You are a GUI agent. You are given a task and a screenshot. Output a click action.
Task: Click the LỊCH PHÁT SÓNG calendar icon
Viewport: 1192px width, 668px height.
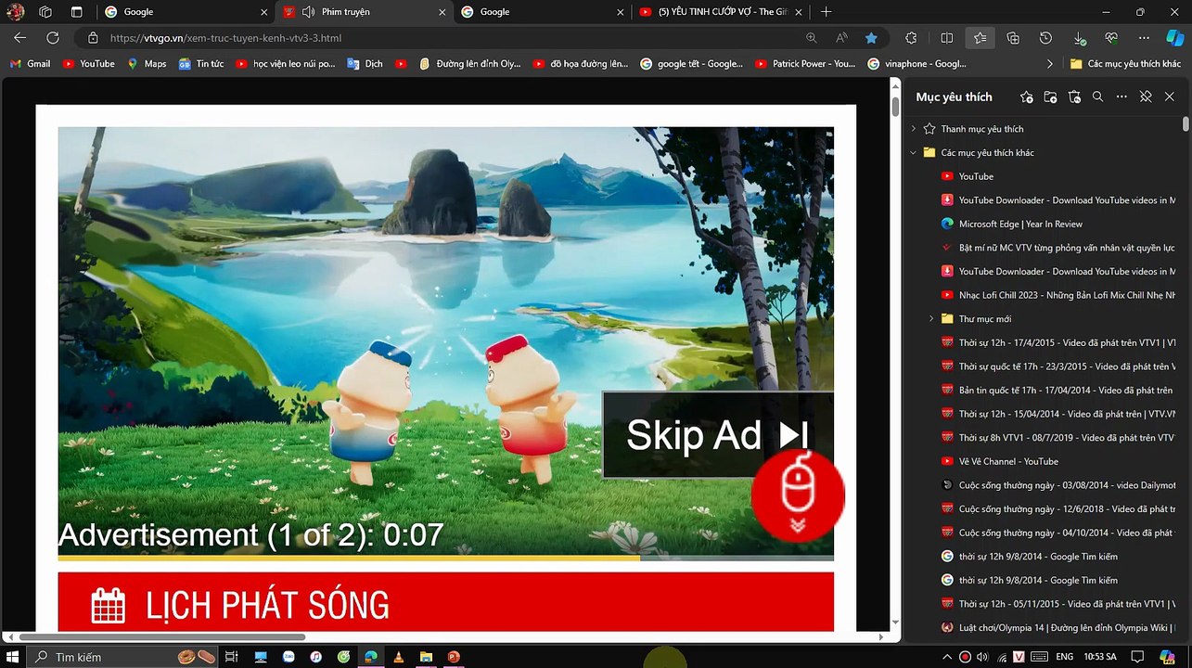[109, 605]
